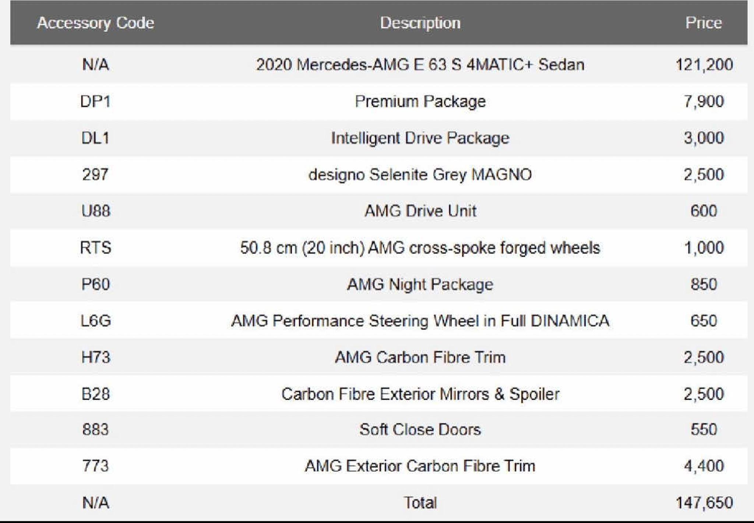This screenshot has height=523, width=754.
Task: Select the 2020 Mercedes-AMG E 63 S row
Action: point(379,65)
